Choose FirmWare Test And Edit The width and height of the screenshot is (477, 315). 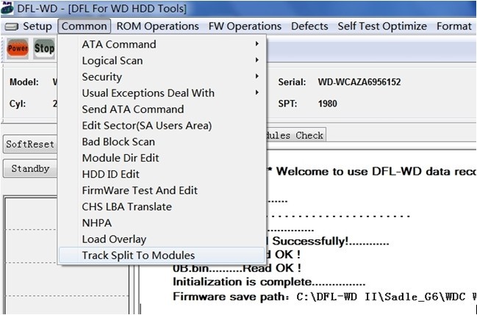pos(162,190)
